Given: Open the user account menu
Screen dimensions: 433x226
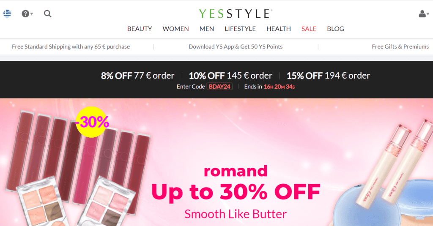Looking at the screenshot, I should (424, 14).
